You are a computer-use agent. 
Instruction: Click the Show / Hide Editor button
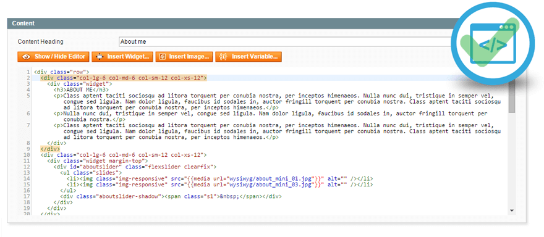click(x=53, y=57)
